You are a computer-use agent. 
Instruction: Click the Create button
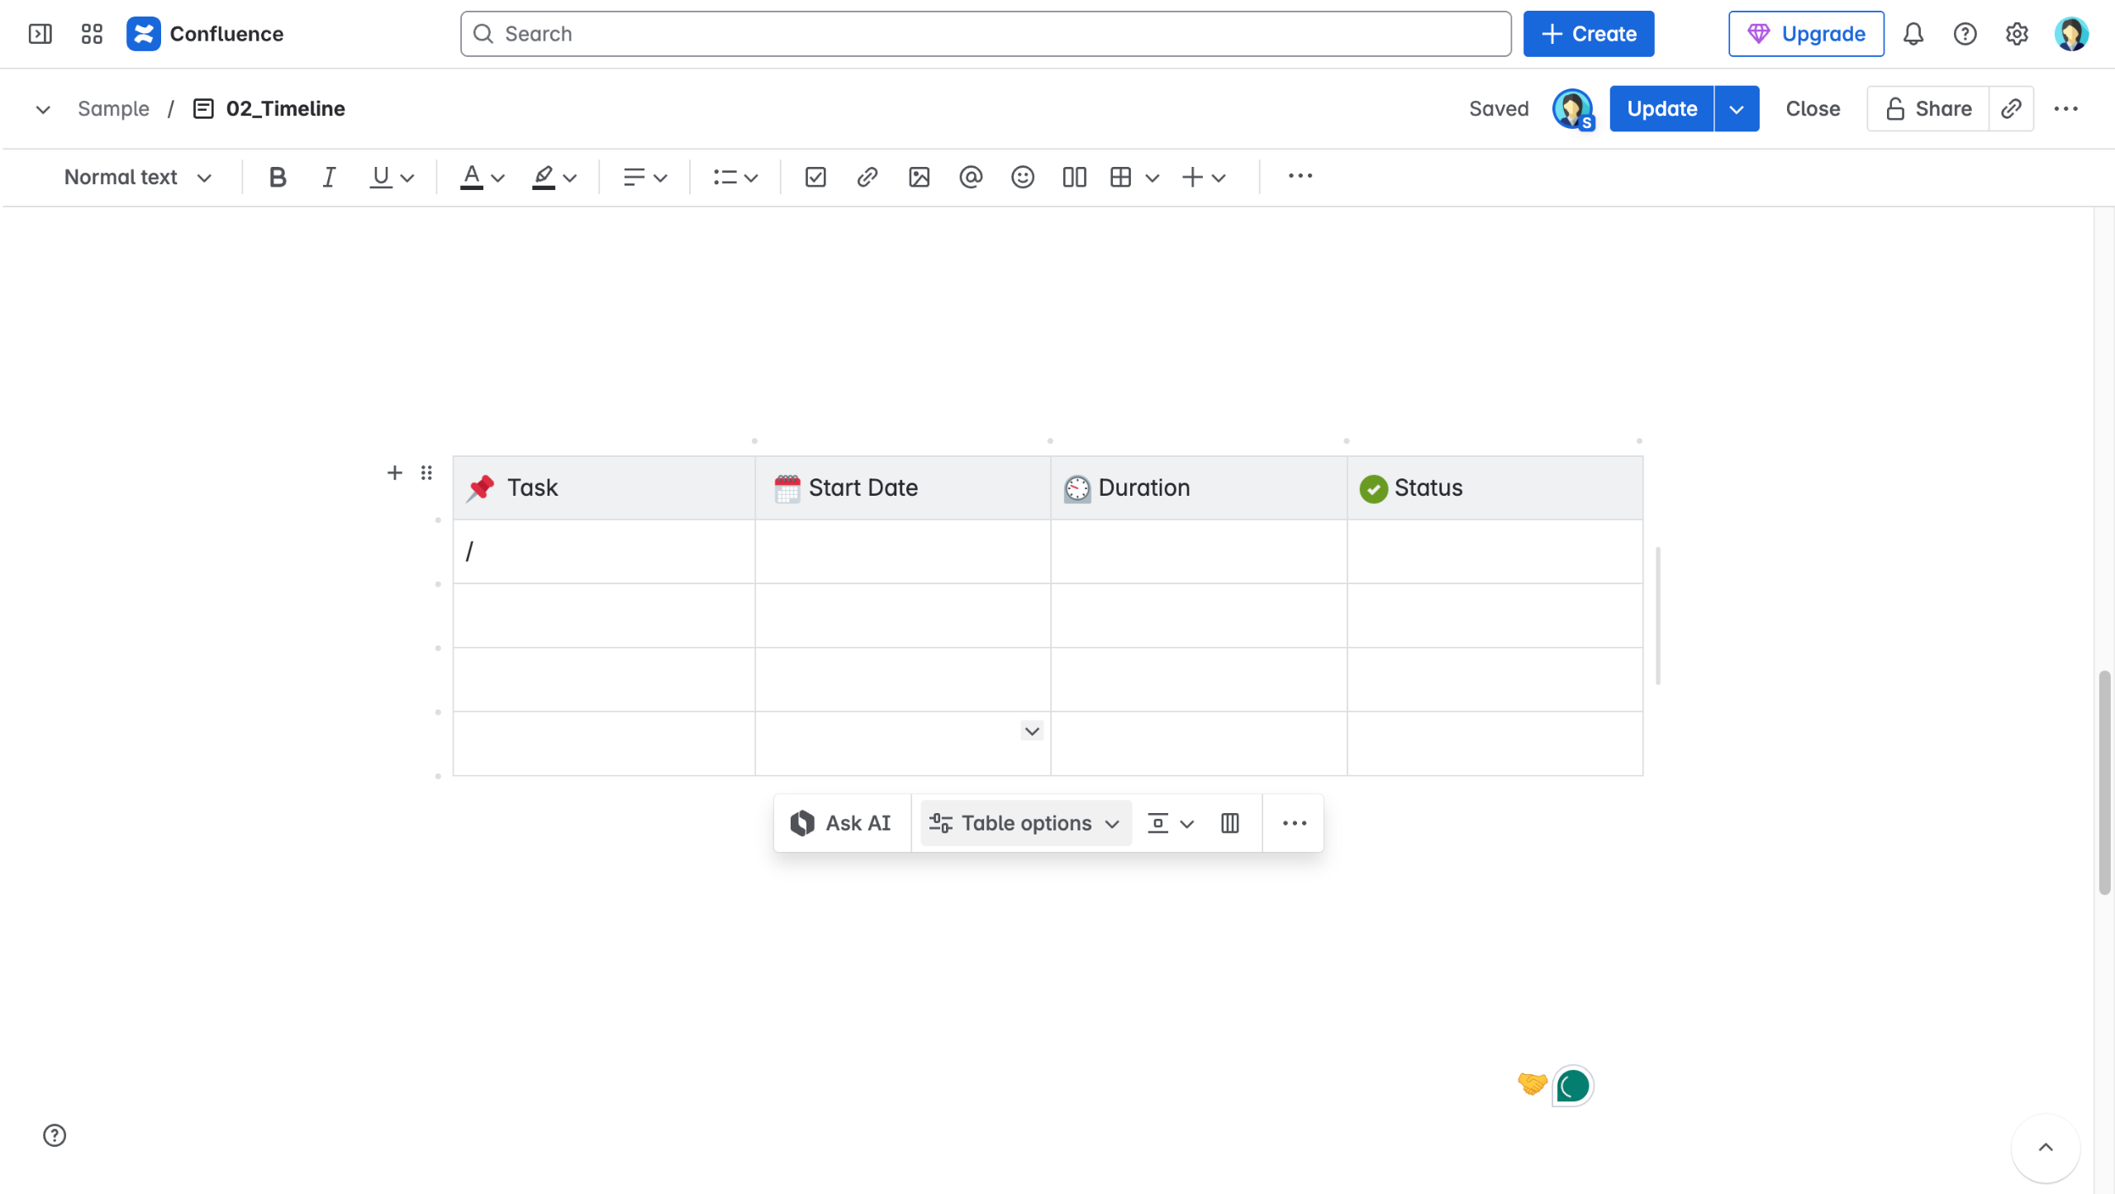(1588, 34)
